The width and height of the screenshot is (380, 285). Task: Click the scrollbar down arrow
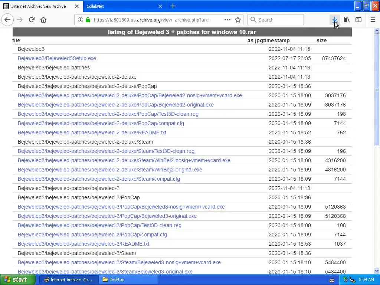[x=377, y=271]
